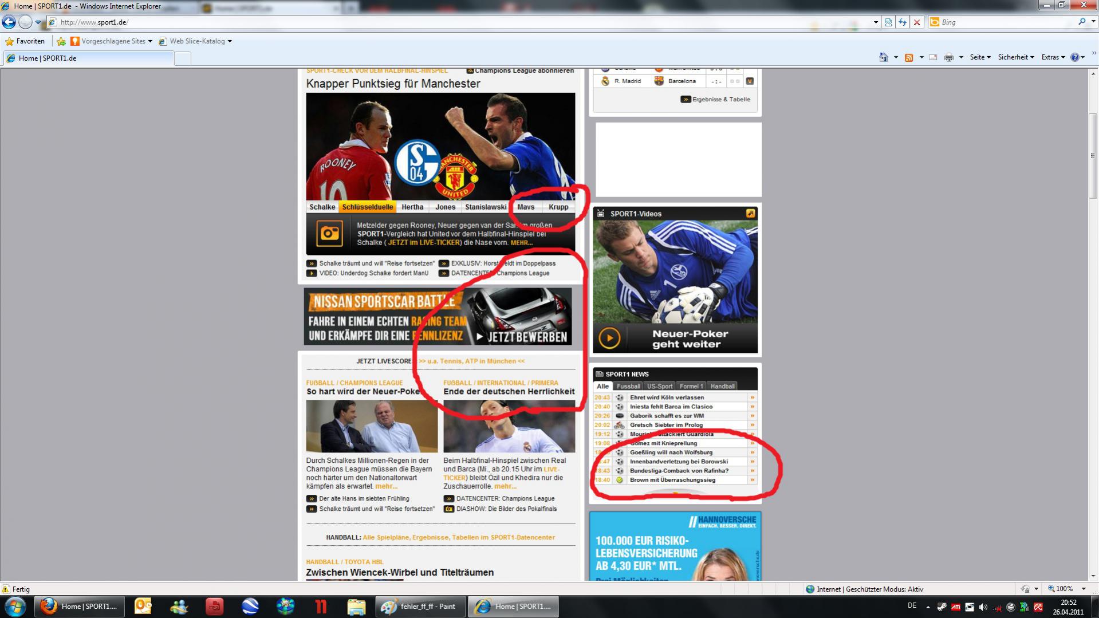Select the Hertha tab under the headline image
The height and width of the screenshot is (618, 1099).
[412, 207]
